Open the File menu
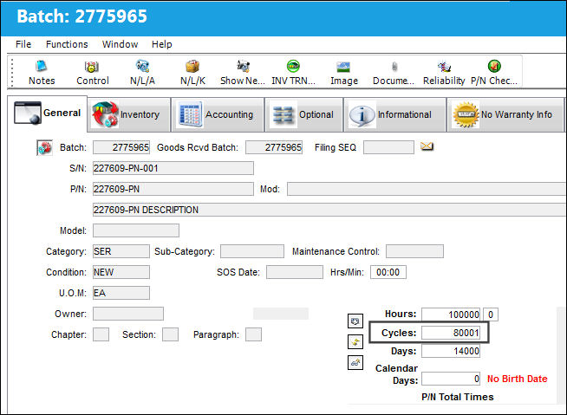This screenshot has width=567, height=415. (x=23, y=44)
